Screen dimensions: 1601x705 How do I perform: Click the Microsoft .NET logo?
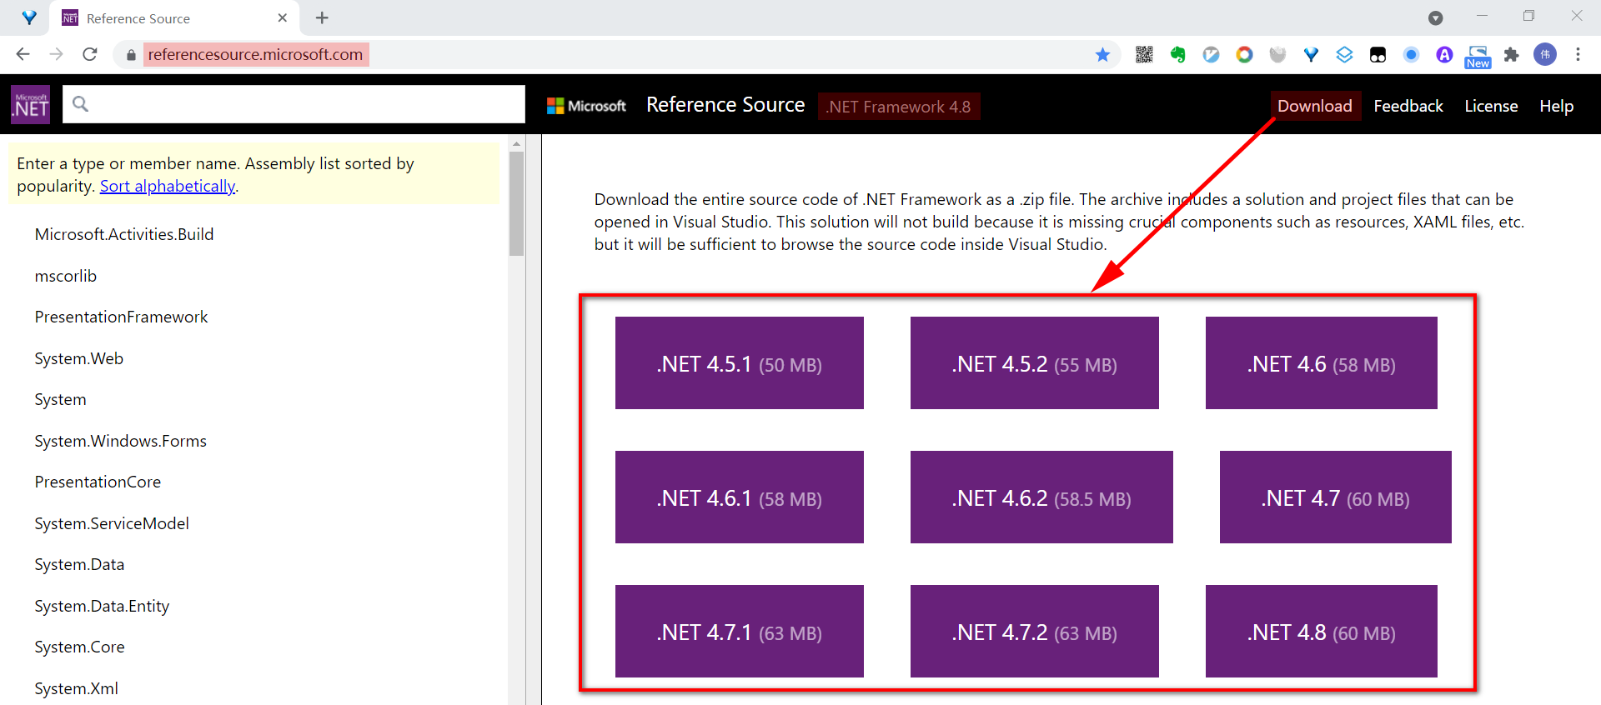tap(31, 104)
